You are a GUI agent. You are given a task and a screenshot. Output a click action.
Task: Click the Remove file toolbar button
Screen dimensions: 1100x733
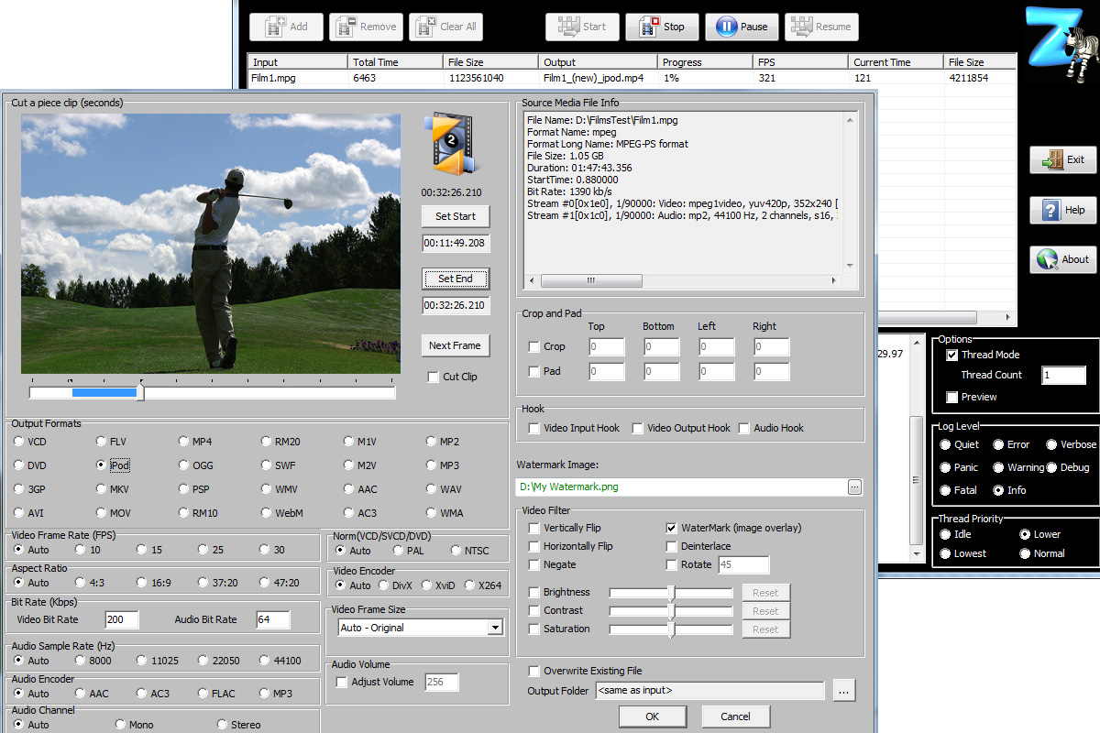click(x=366, y=27)
